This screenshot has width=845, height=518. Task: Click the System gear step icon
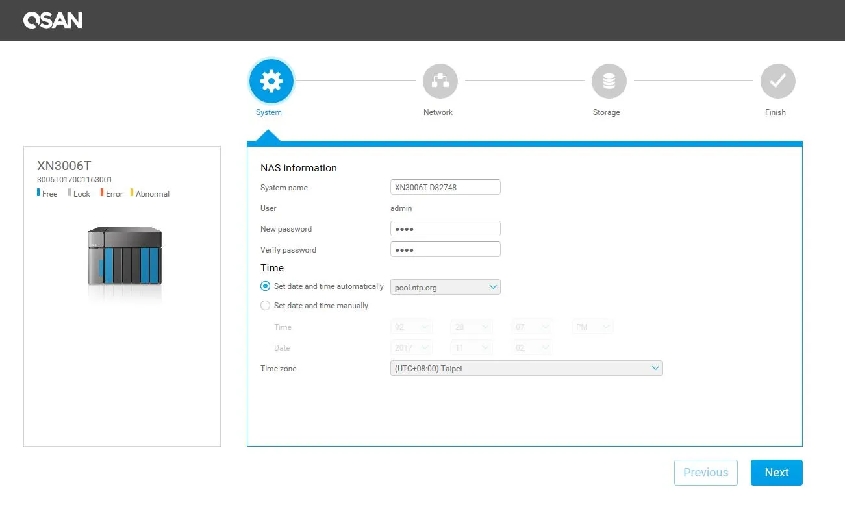(x=271, y=81)
